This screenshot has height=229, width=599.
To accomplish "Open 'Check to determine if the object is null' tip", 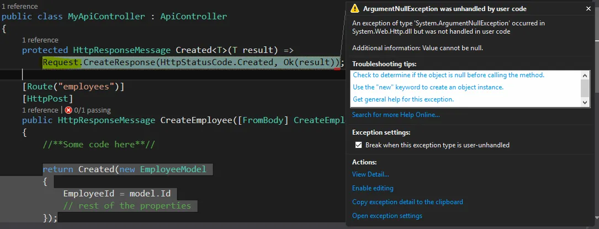I will coord(448,75).
